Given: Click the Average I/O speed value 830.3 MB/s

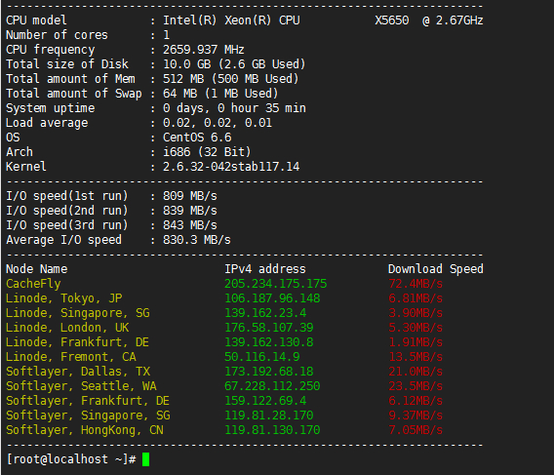Looking at the screenshot, I should pyautogui.click(x=197, y=240).
